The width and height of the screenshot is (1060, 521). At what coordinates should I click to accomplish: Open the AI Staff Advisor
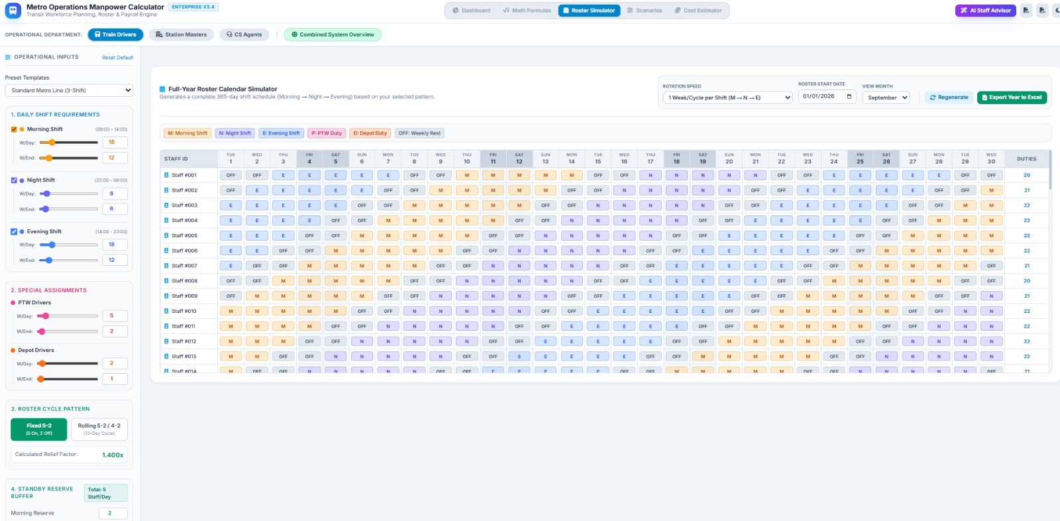point(985,11)
